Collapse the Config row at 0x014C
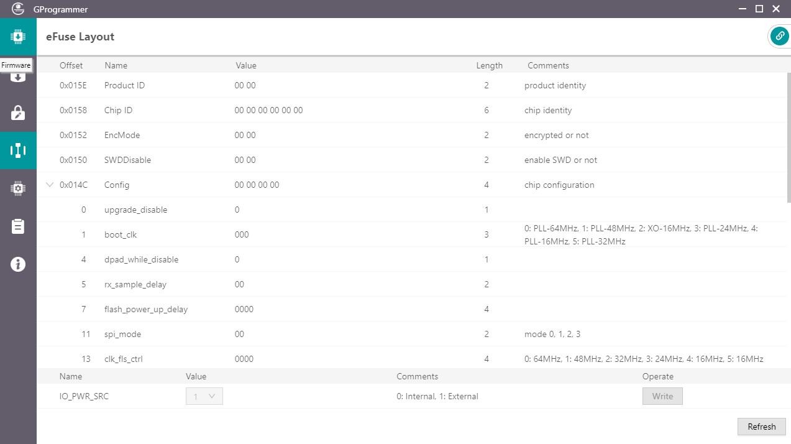Viewport: 791px width, 444px height. [x=50, y=185]
